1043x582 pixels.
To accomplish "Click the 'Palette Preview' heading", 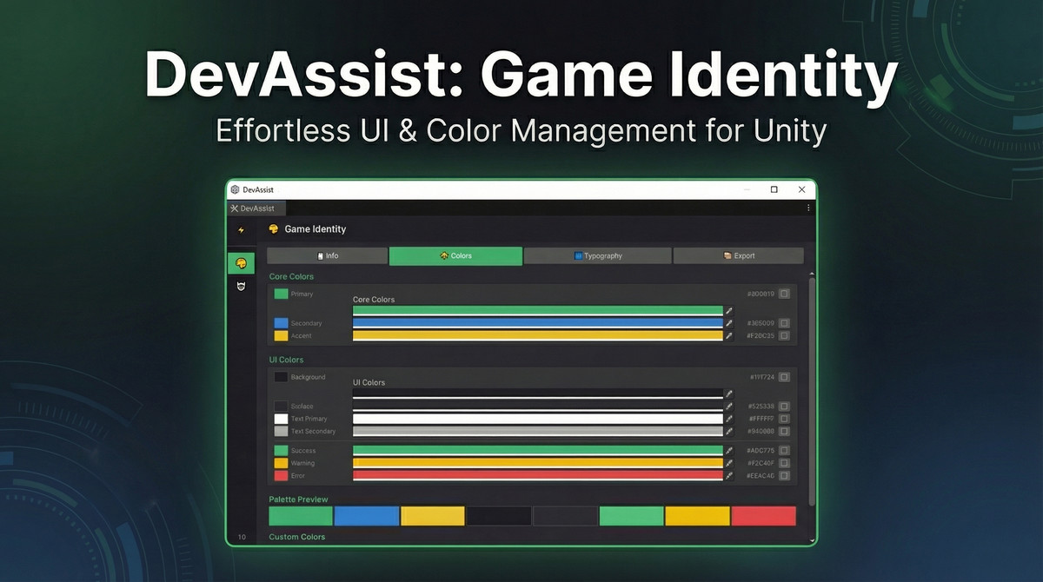I will tap(299, 499).
